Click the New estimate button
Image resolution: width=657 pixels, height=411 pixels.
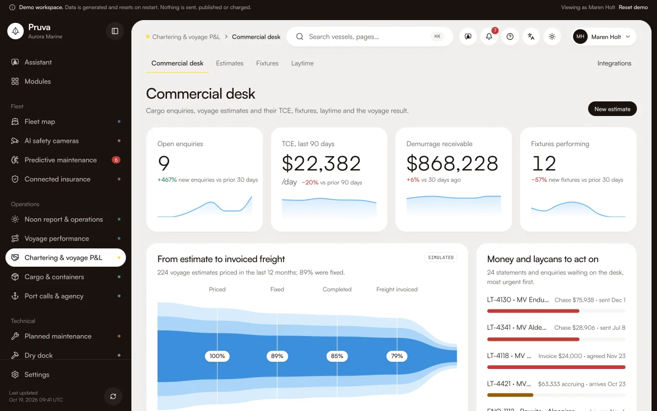click(x=612, y=109)
